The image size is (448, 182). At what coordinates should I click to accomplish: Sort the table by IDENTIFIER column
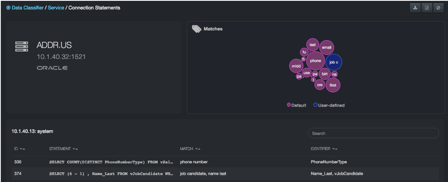tap(324, 149)
